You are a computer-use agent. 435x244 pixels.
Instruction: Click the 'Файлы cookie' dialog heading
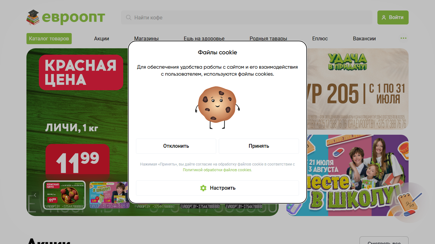(x=217, y=52)
